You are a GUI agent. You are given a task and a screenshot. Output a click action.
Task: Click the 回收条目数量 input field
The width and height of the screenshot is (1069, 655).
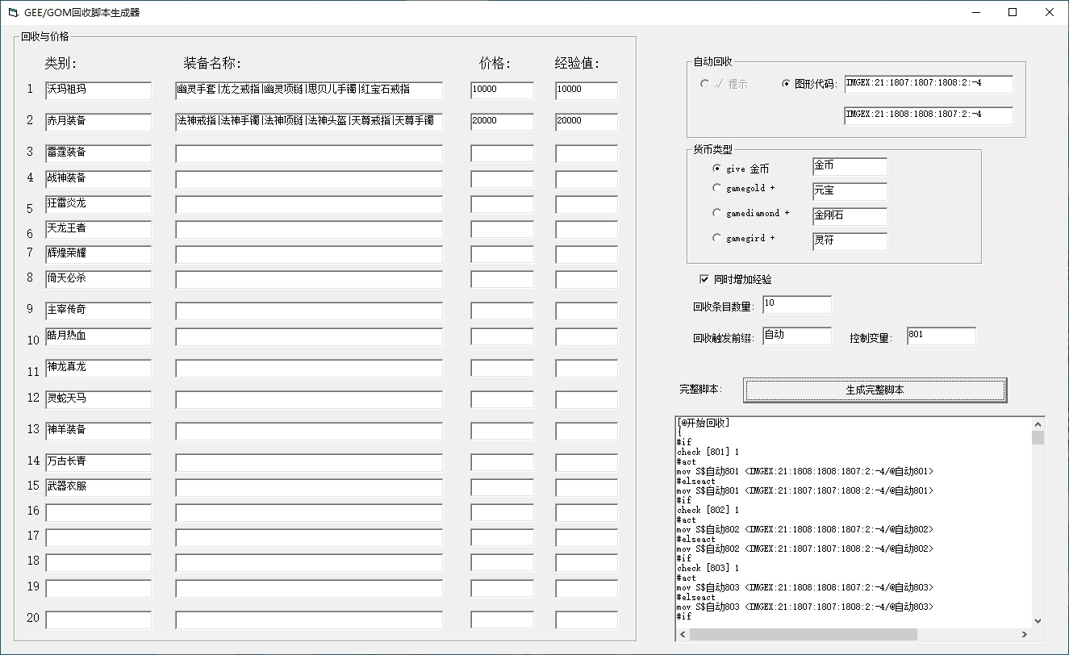(x=795, y=305)
